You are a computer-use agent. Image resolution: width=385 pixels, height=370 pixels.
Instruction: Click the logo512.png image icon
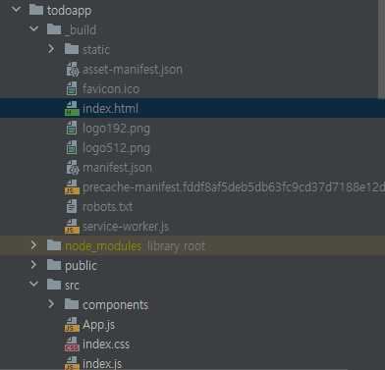pyautogui.click(x=72, y=147)
